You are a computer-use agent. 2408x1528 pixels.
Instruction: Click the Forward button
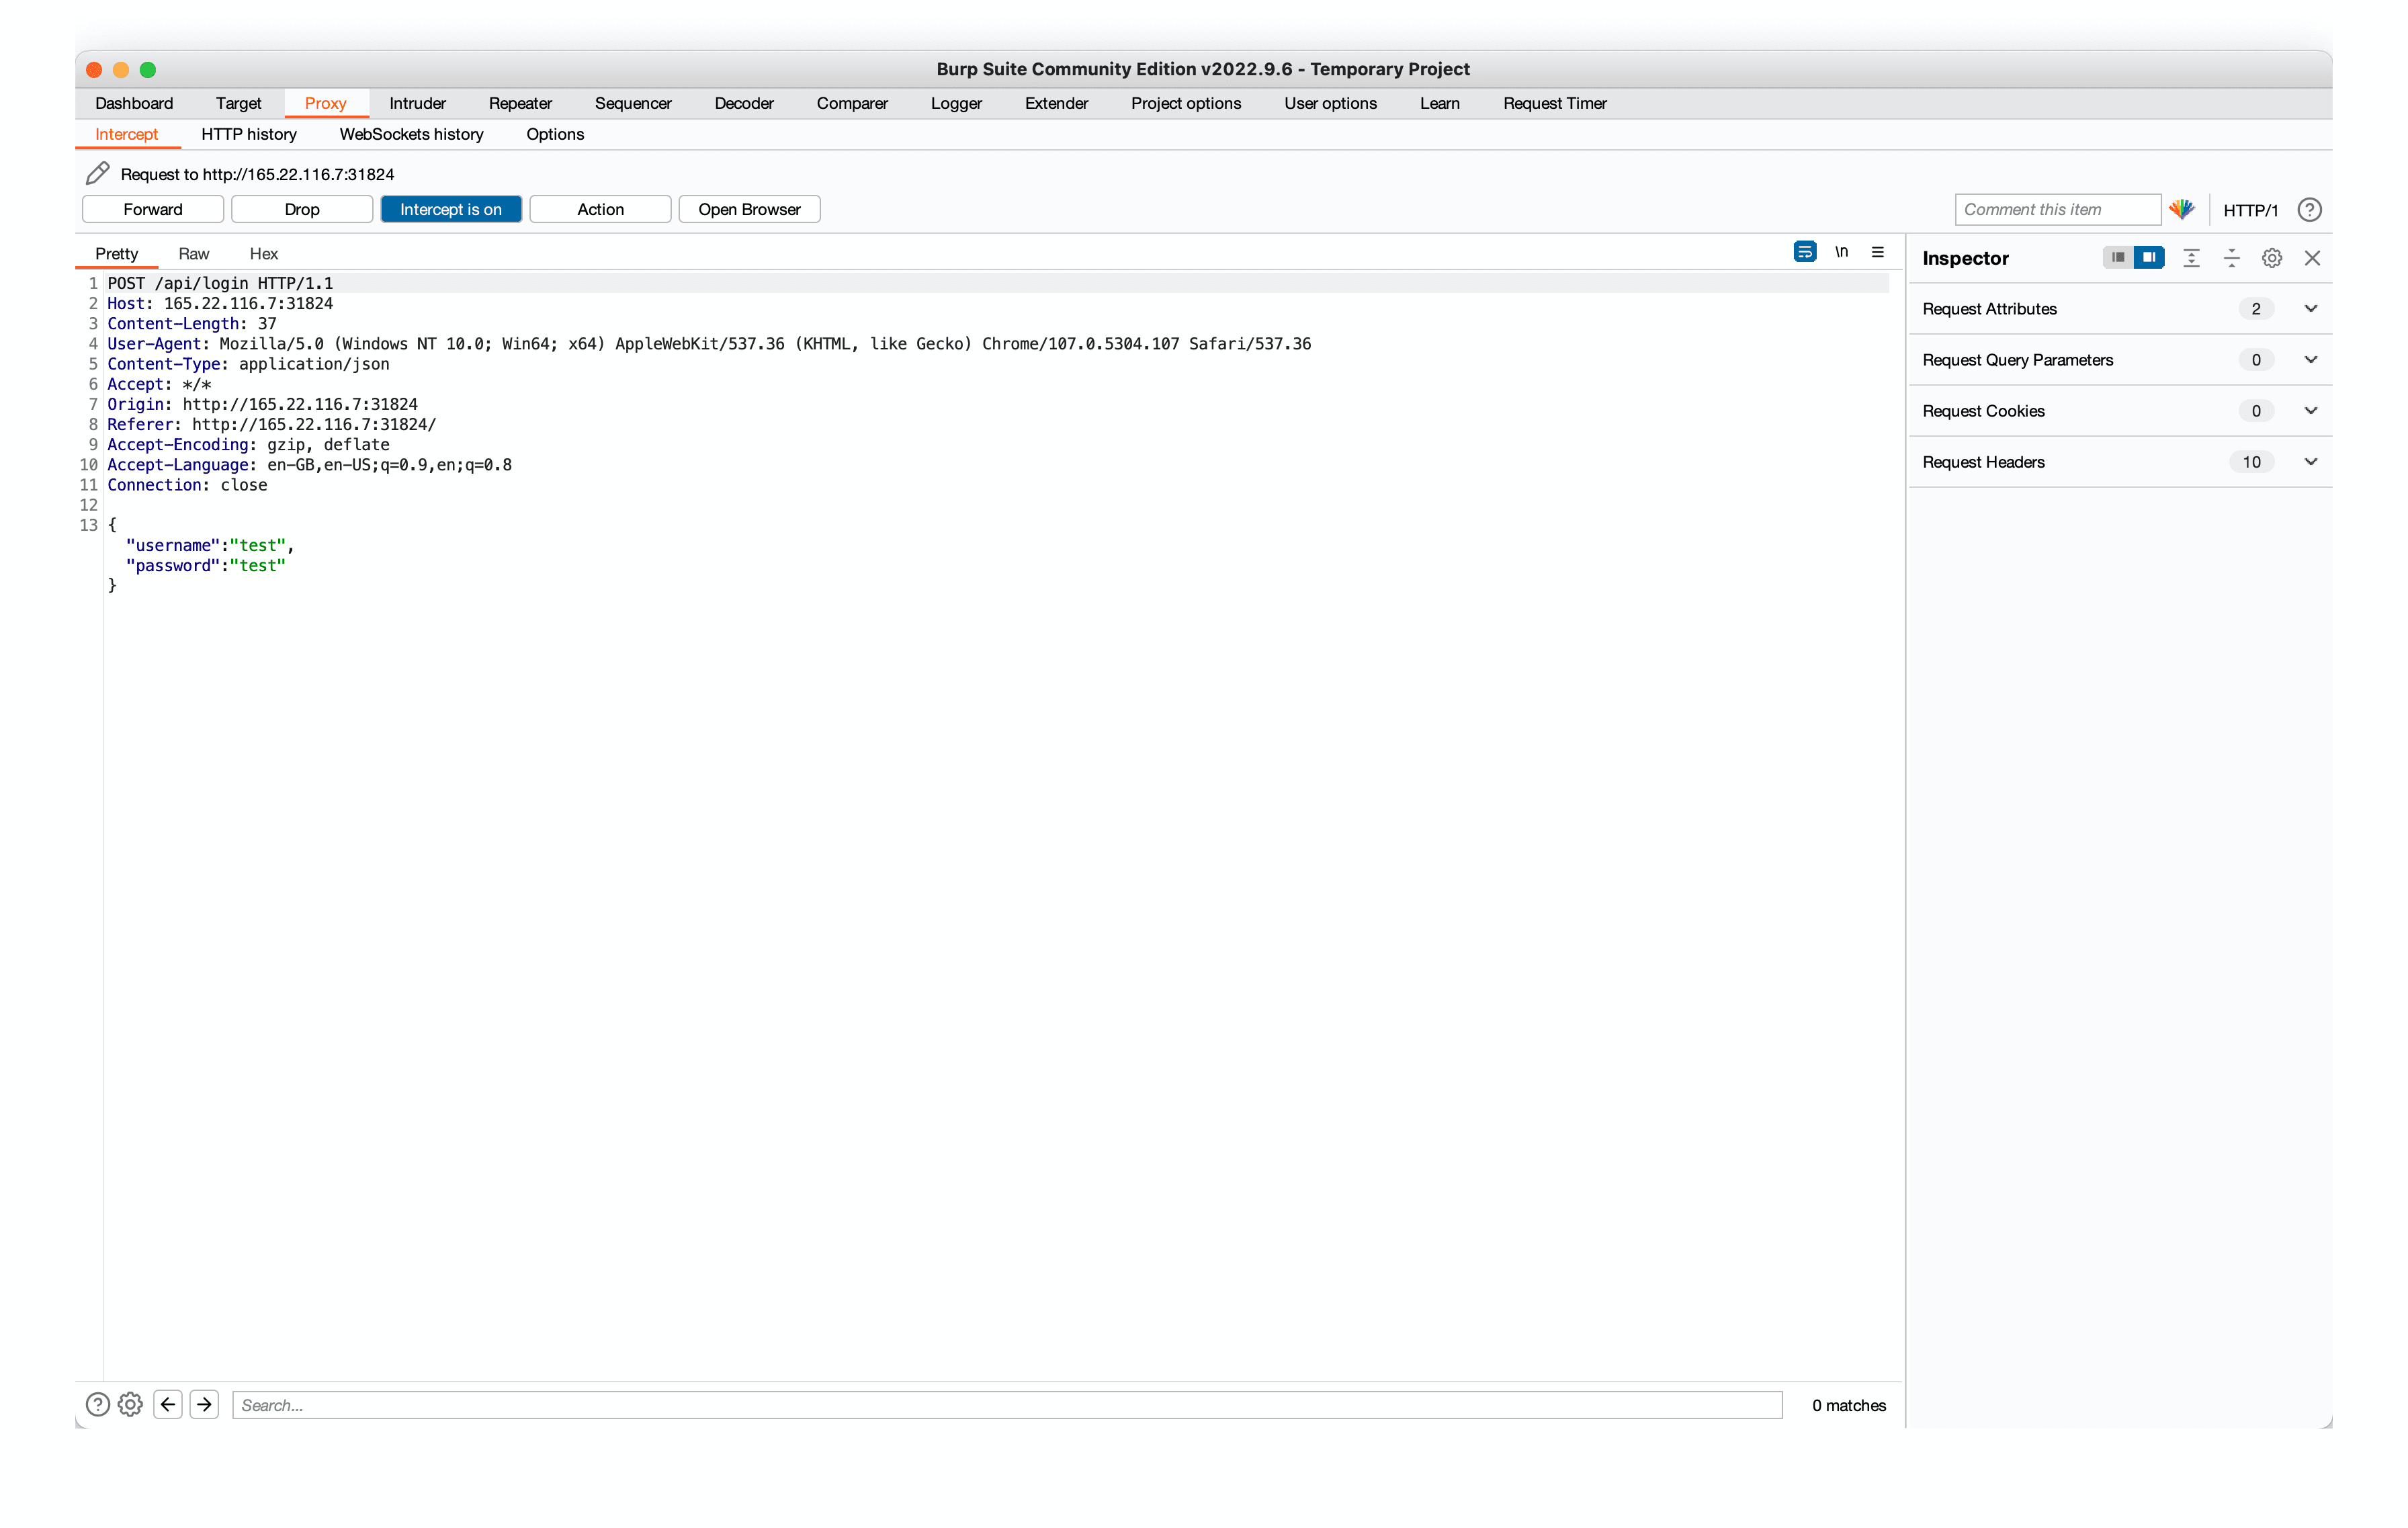pos(153,209)
